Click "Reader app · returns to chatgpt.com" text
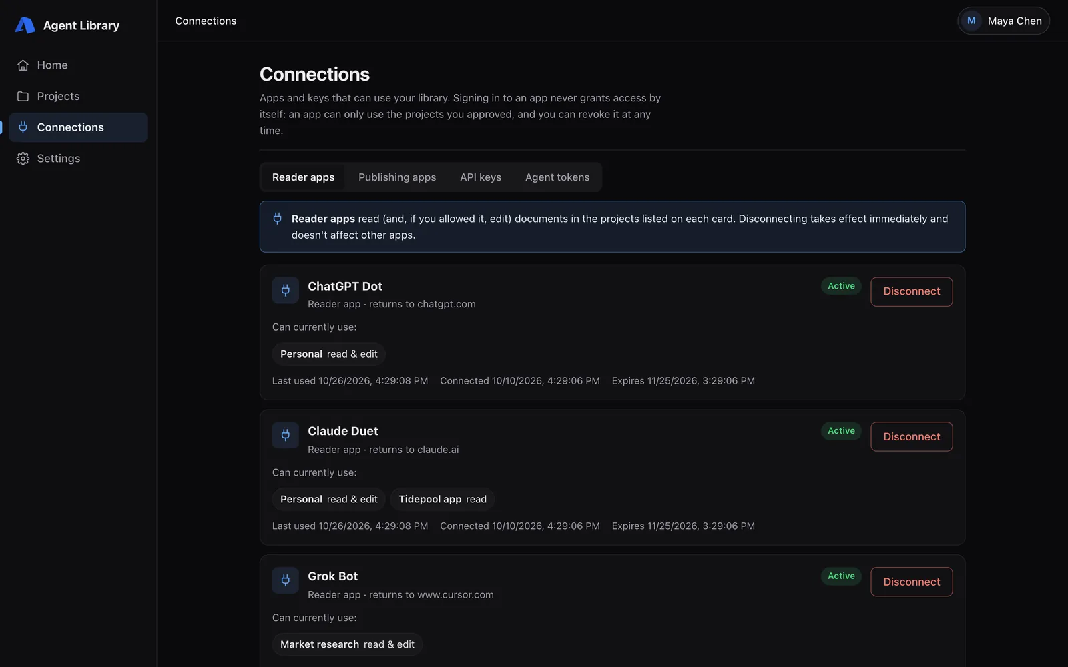Viewport: 1068px width, 667px height. click(392, 304)
